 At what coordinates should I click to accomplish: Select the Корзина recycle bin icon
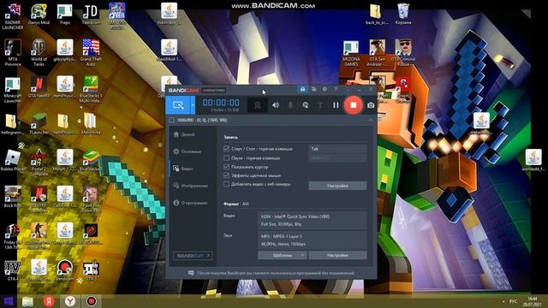tap(403, 15)
